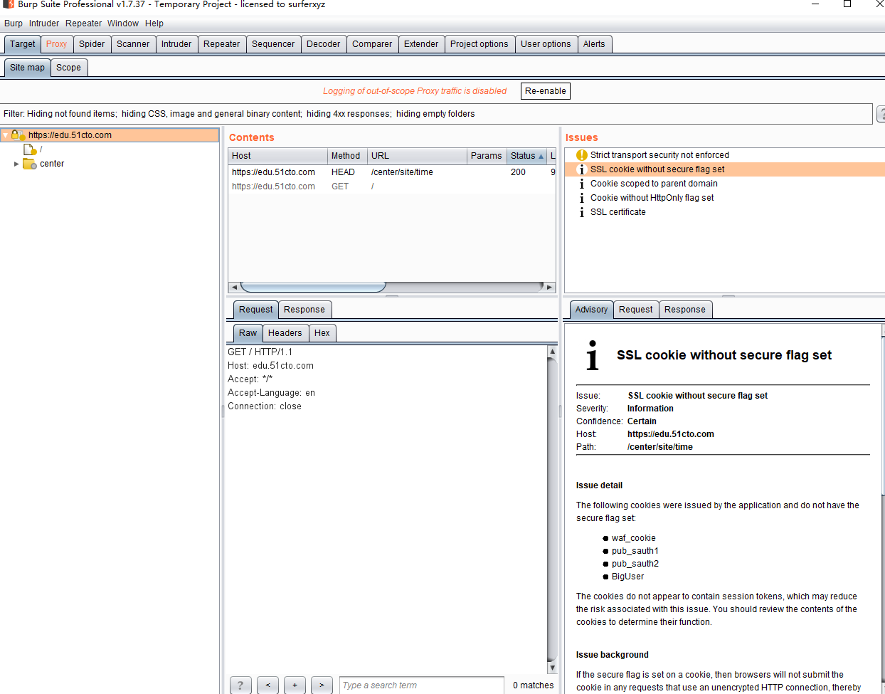Sort contents by Status column

[x=526, y=156]
